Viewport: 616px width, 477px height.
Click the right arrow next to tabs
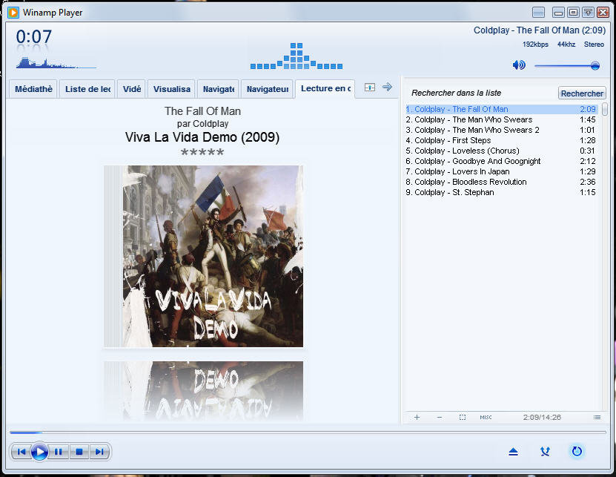pos(388,87)
